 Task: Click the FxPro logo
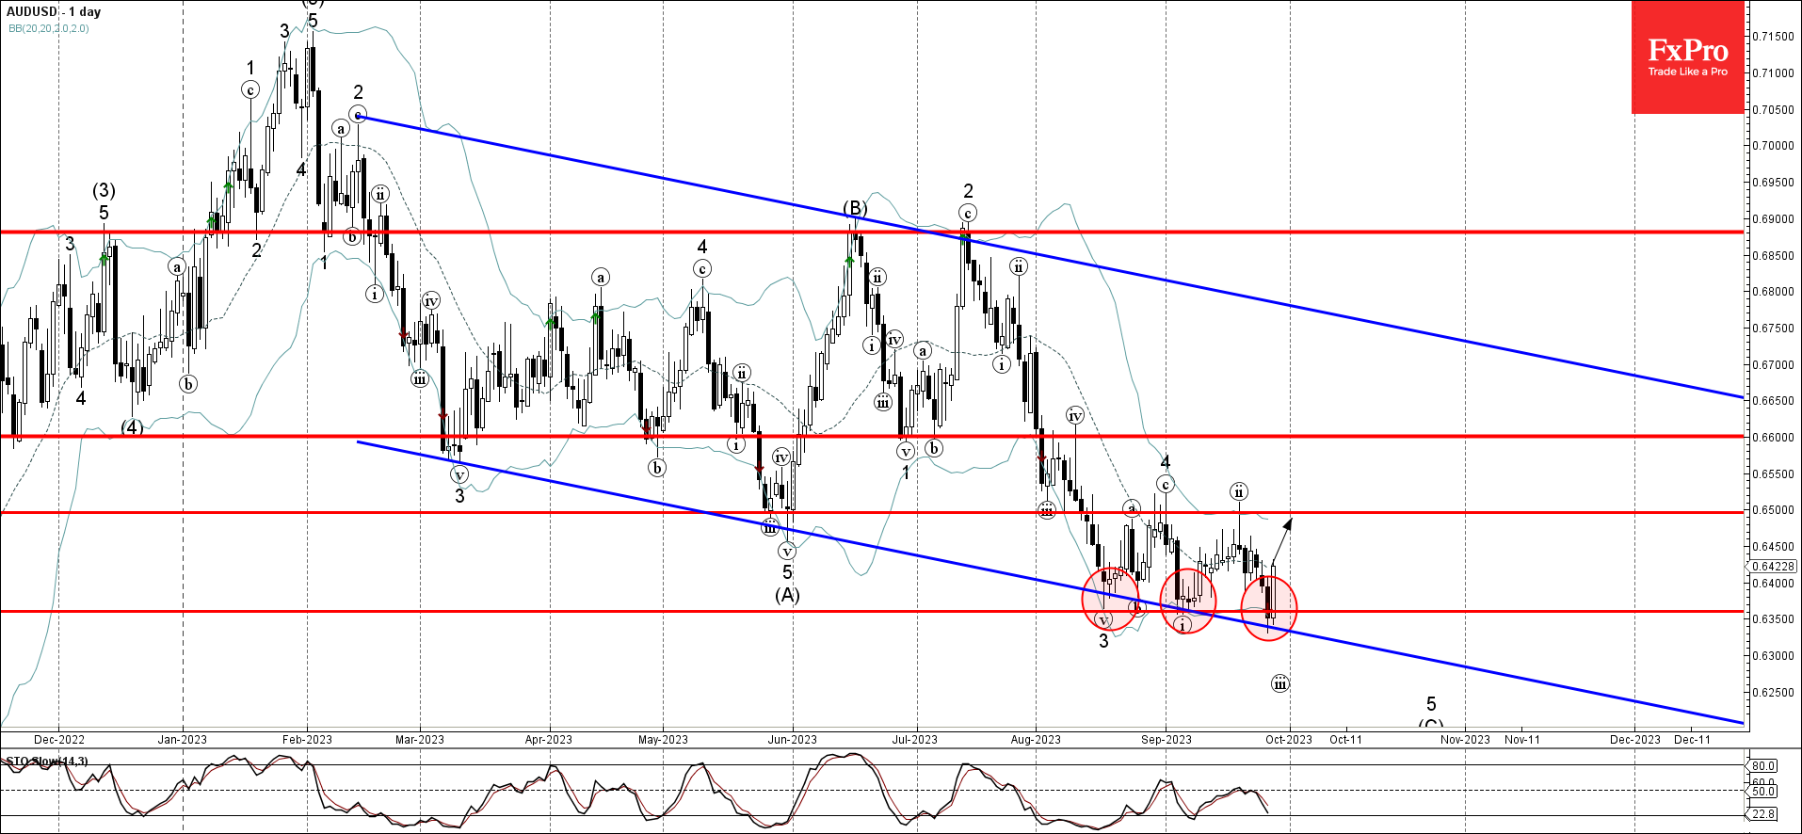tap(1687, 57)
